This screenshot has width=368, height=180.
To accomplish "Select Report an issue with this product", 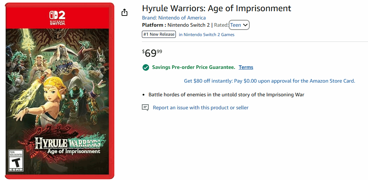I will point(200,107).
